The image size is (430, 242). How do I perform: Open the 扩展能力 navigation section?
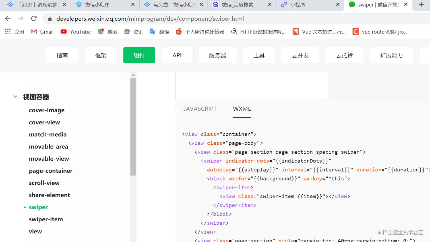[x=391, y=55]
